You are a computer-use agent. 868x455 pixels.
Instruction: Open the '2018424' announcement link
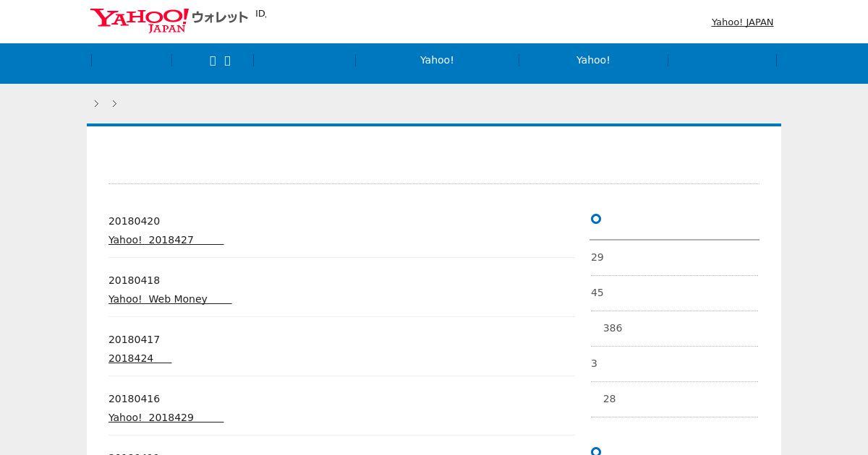140,358
